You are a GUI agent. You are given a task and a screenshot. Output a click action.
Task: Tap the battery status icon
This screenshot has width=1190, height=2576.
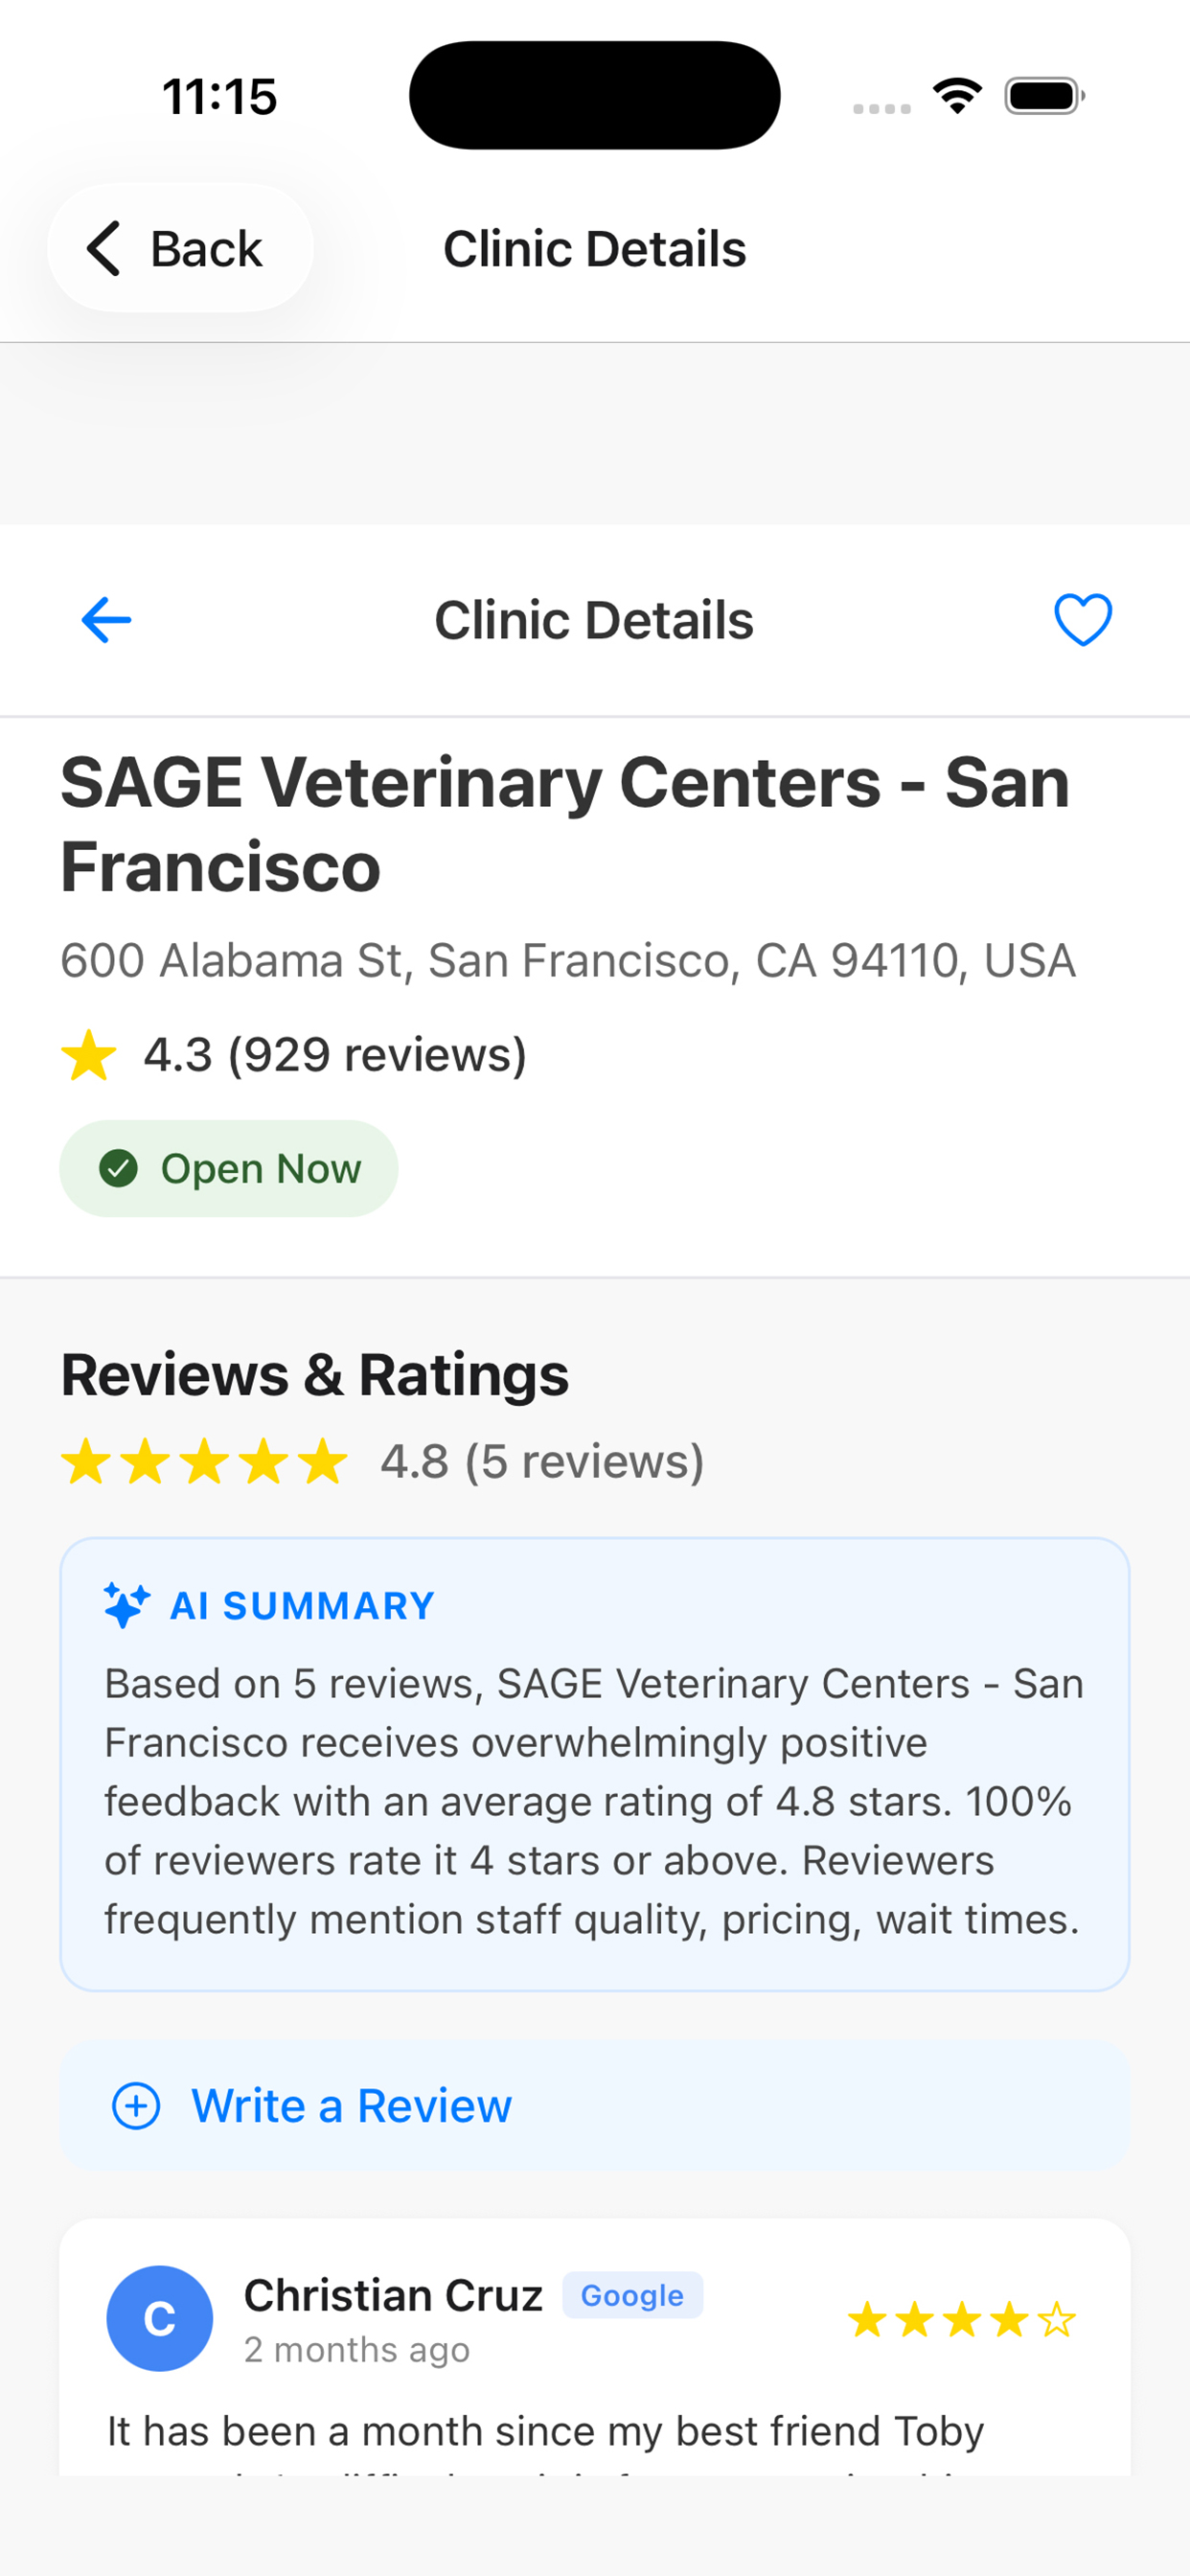[1044, 96]
